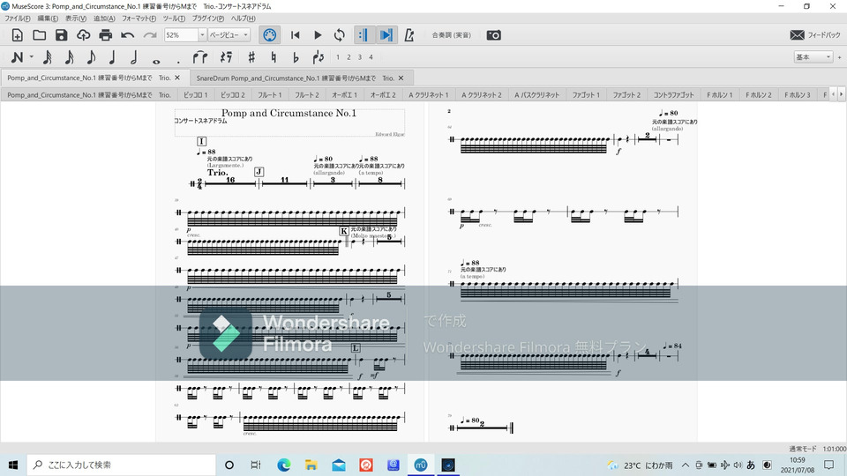Open the F ホルン 2 part tab
The image size is (847, 476).
[x=759, y=95]
